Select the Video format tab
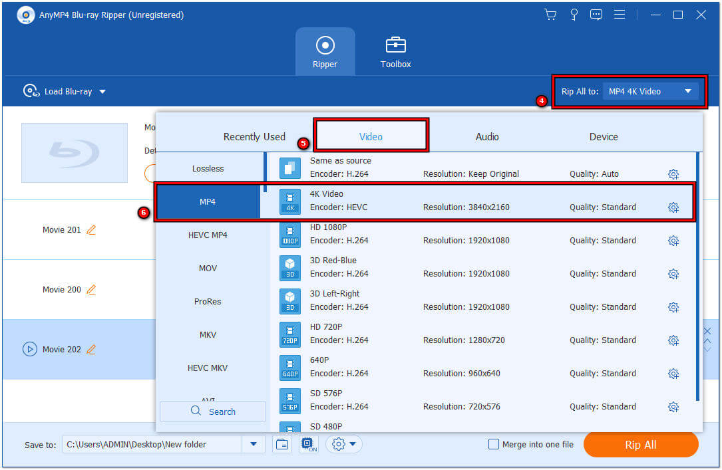The image size is (722, 470). pyautogui.click(x=371, y=136)
